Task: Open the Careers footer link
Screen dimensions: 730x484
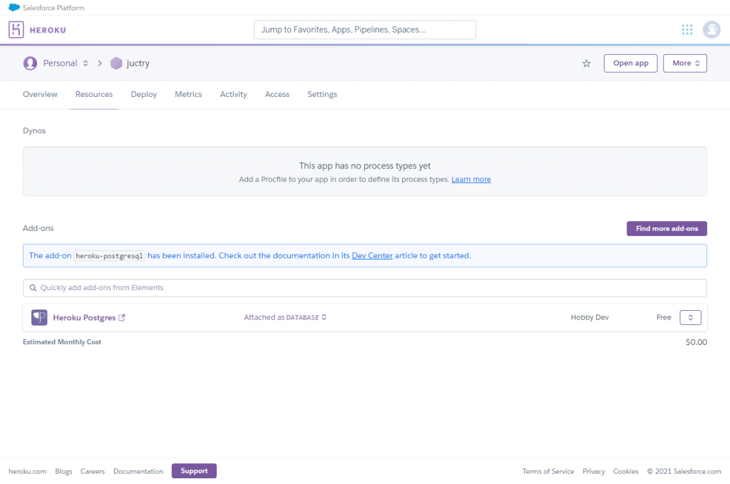Action: [93, 471]
